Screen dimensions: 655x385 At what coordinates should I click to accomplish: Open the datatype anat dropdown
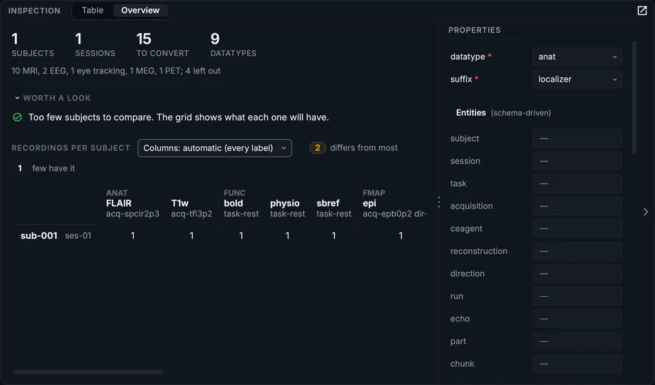point(577,57)
